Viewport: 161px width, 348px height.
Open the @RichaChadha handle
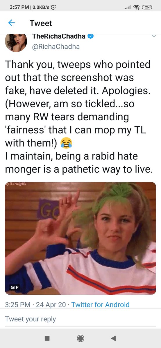(56, 46)
